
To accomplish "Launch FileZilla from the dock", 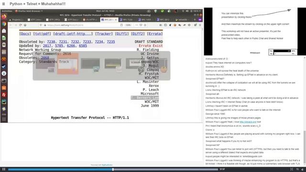I will click(4, 95).
